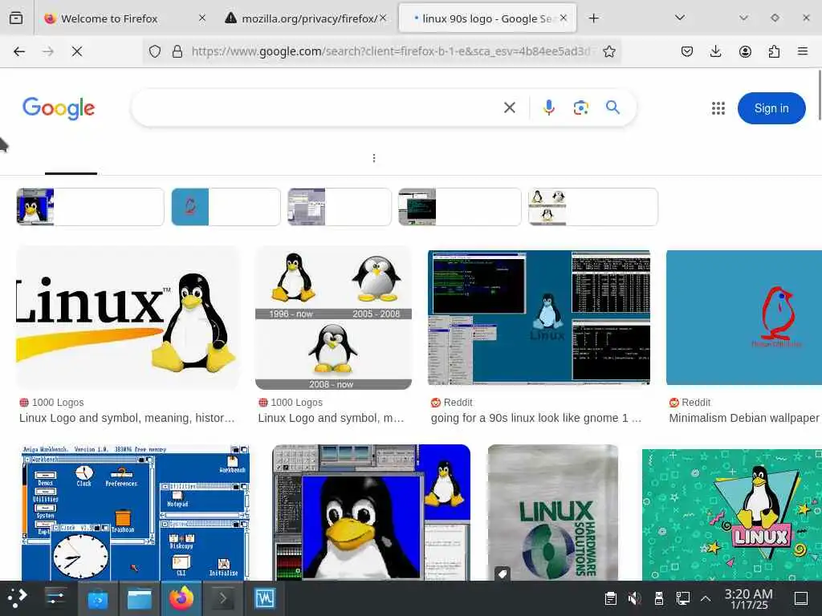
Task: Click the forward navigation arrow
Action: pyautogui.click(x=48, y=51)
